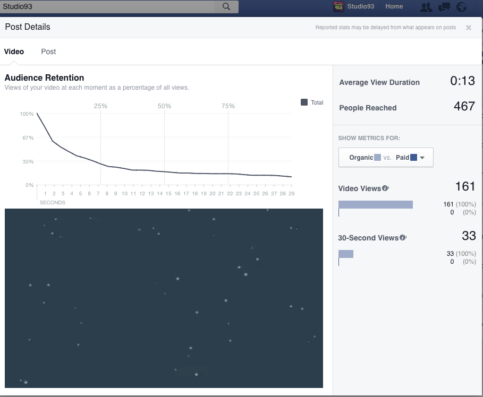Click the People Reached label

click(368, 108)
